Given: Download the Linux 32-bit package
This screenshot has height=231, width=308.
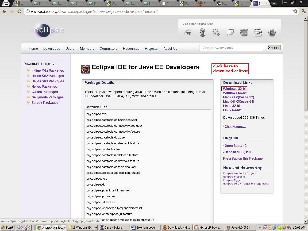Looking at the screenshot, I should [232, 106].
